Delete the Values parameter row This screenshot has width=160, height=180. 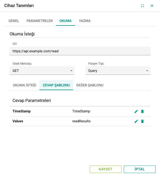(142, 121)
